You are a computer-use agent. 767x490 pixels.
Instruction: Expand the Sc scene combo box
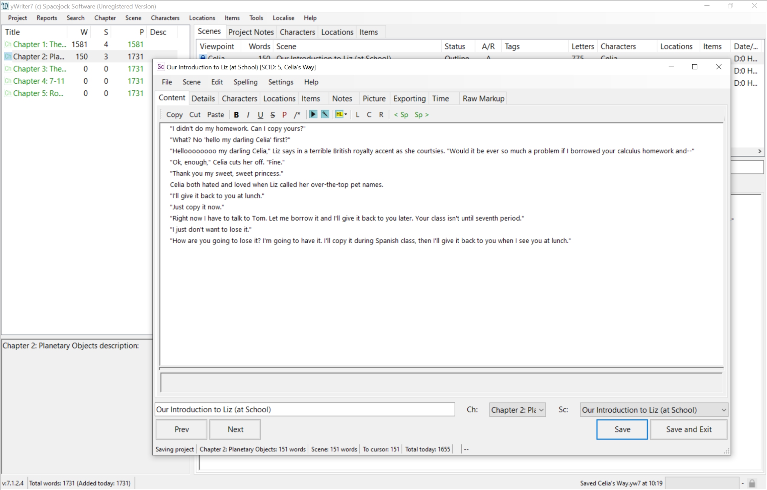click(723, 410)
